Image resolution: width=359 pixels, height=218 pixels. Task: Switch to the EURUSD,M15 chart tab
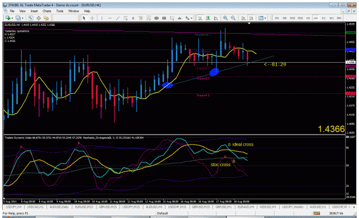pos(84,207)
